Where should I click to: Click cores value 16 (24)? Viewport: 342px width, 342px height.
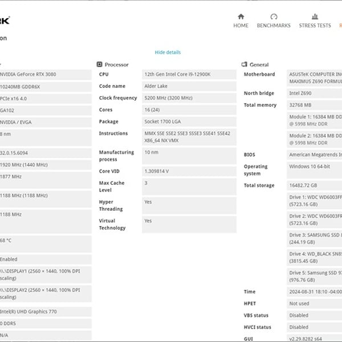click(x=189, y=109)
